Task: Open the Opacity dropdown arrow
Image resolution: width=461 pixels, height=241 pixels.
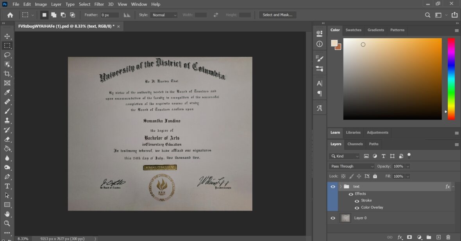Action: [408, 166]
